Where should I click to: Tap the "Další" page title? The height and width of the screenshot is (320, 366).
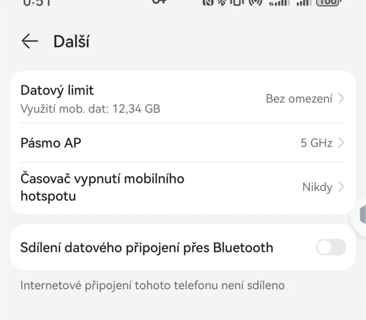(x=71, y=41)
